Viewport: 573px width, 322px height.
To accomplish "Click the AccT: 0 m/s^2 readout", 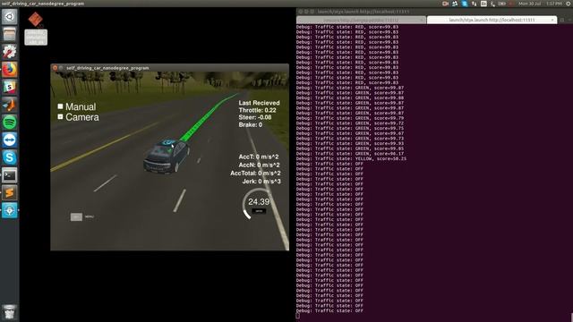I will tap(259, 157).
